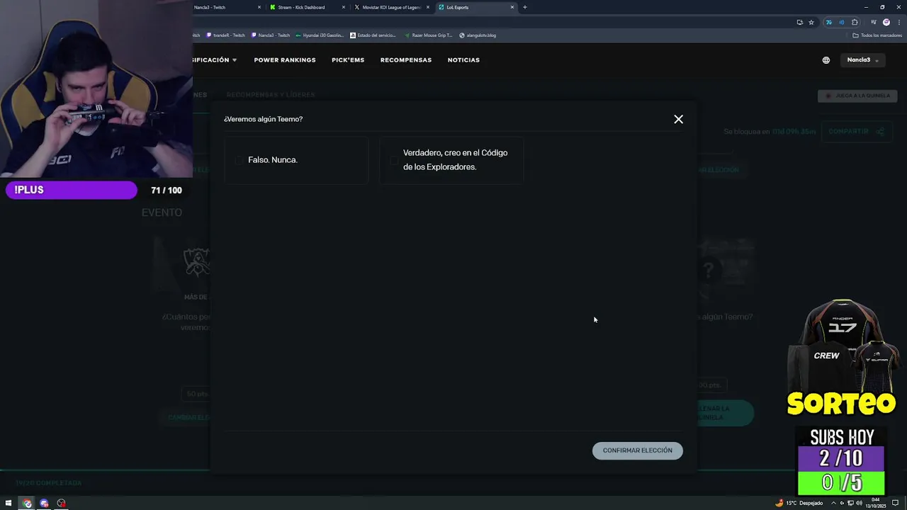Screen dimensions: 907x510
Task: Open the third taskbar app icon
Action: [61, 504]
